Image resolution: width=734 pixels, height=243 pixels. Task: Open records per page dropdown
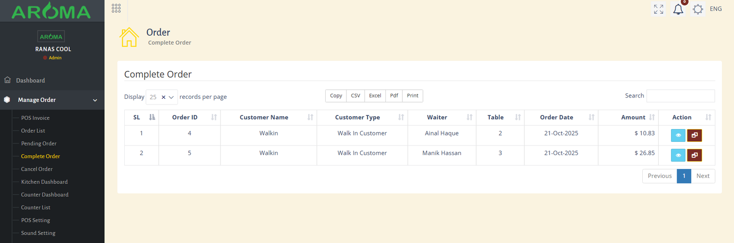click(172, 97)
